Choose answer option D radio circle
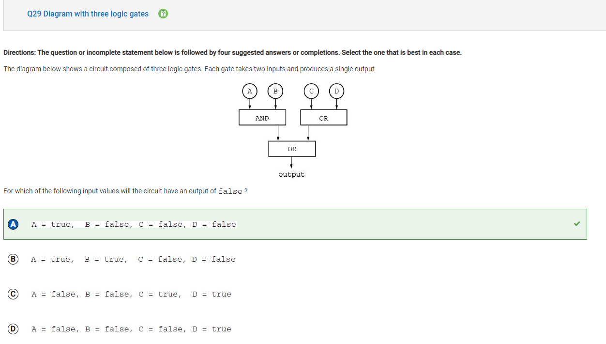Image resolution: width=606 pixels, height=344 pixels. [x=13, y=329]
